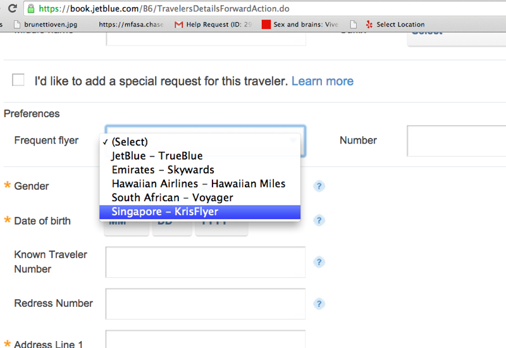Click the frequent flyer Number field
Image resolution: width=506 pixels, height=348 pixels.
coord(456,141)
